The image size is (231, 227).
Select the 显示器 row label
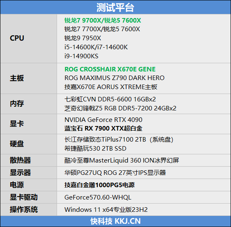coord(21,172)
